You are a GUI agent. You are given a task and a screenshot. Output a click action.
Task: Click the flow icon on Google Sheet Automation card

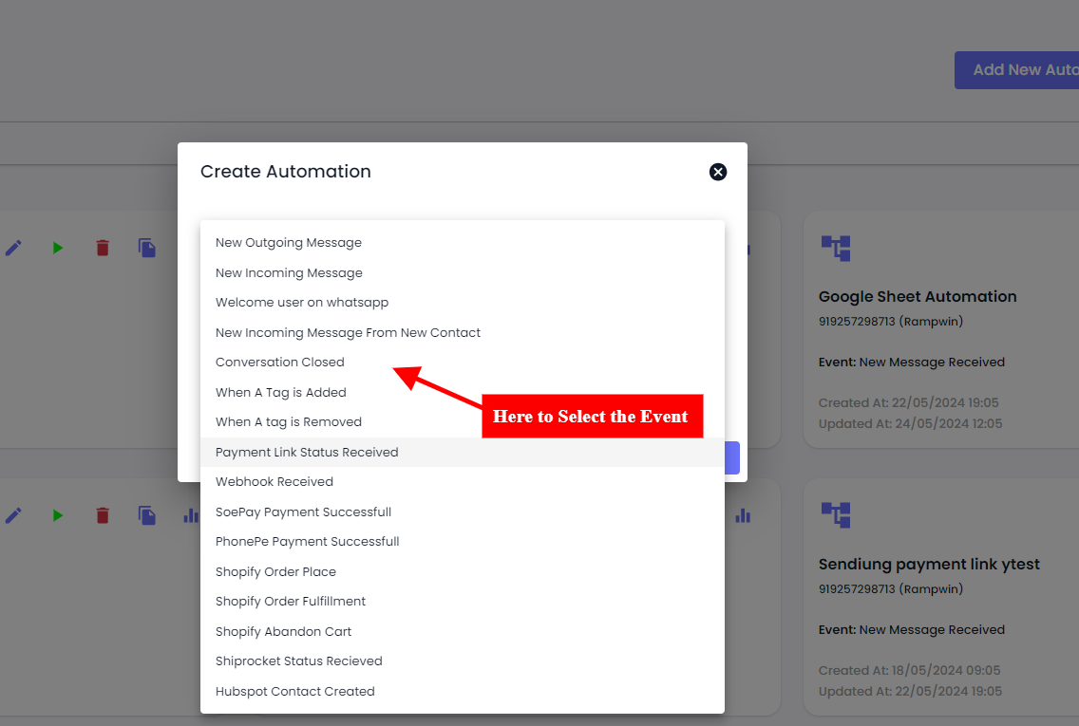(835, 248)
